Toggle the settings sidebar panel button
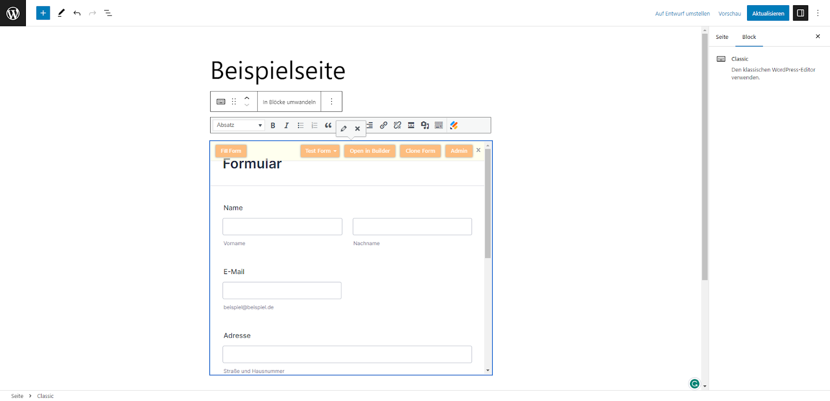 [x=800, y=13]
